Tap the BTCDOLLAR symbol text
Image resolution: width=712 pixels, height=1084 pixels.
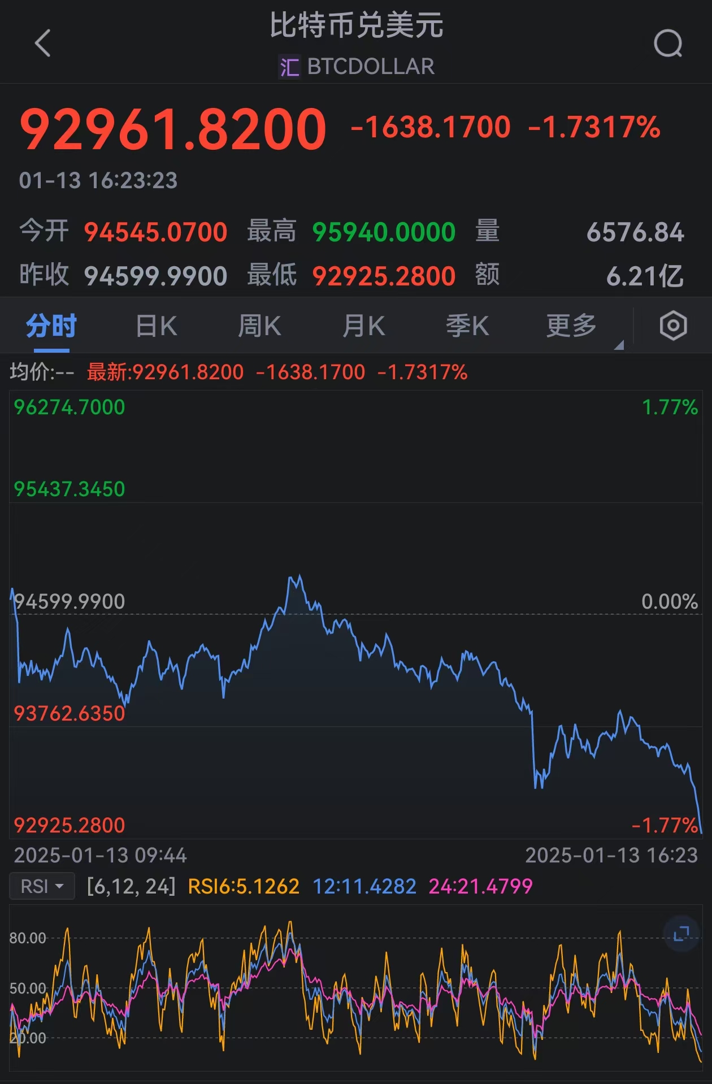tap(371, 67)
